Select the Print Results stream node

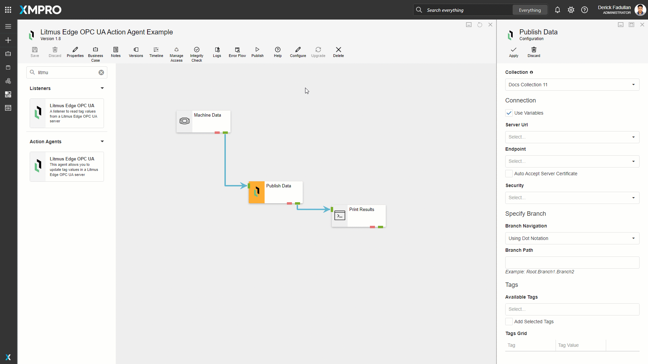click(358, 216)
